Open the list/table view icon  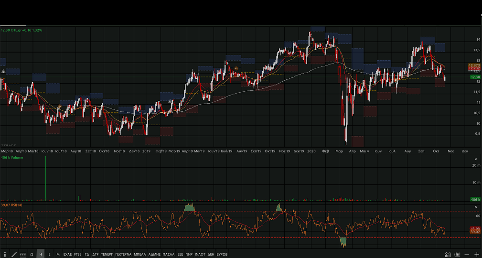tap(22, 254)
